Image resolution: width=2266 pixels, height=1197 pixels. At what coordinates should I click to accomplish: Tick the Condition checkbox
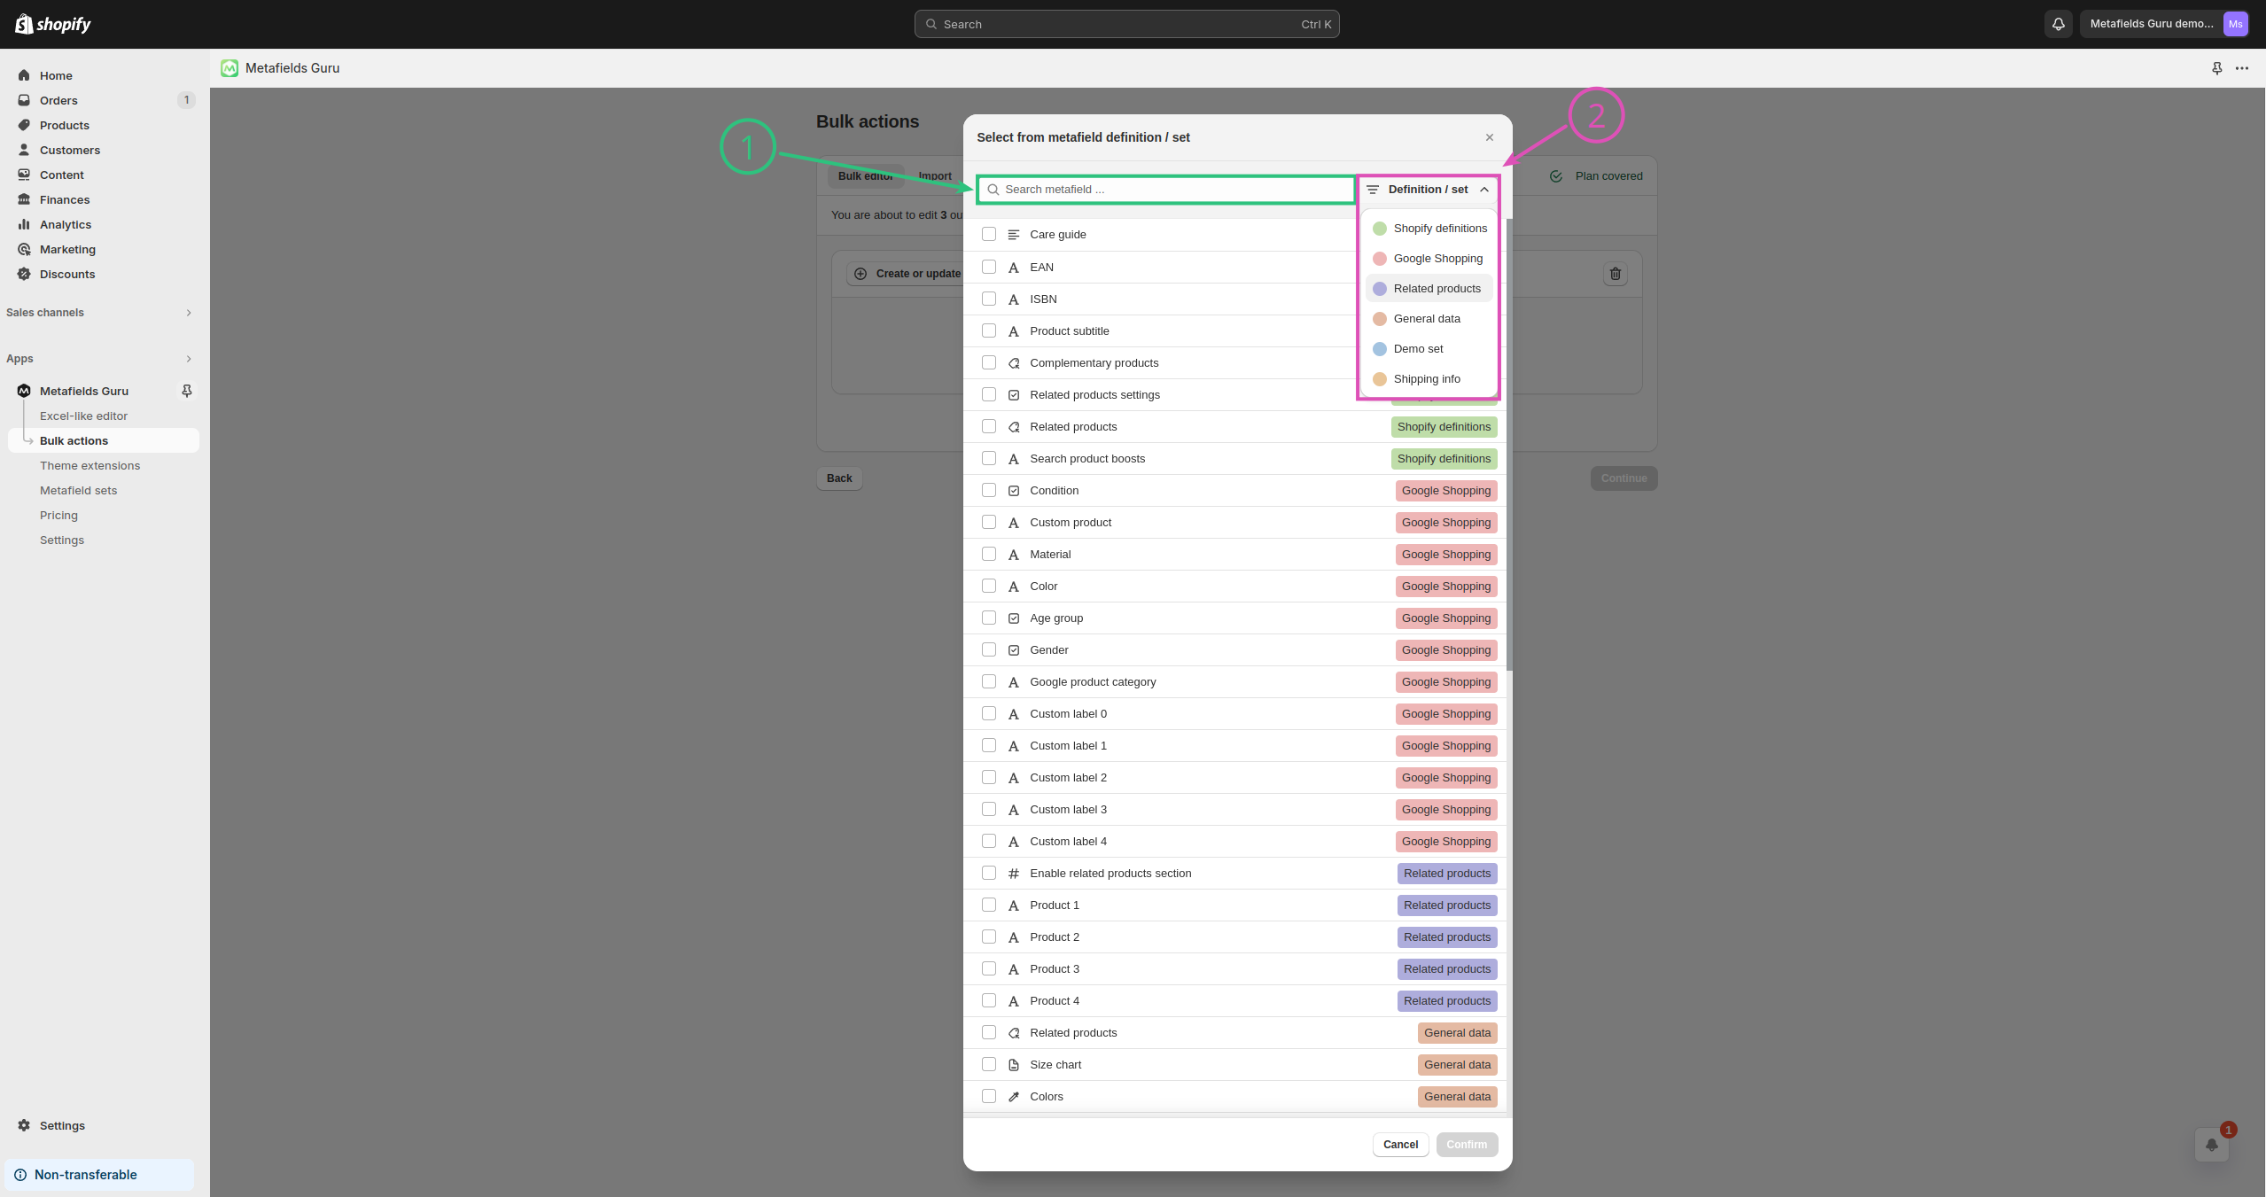[x=989, y=490]
